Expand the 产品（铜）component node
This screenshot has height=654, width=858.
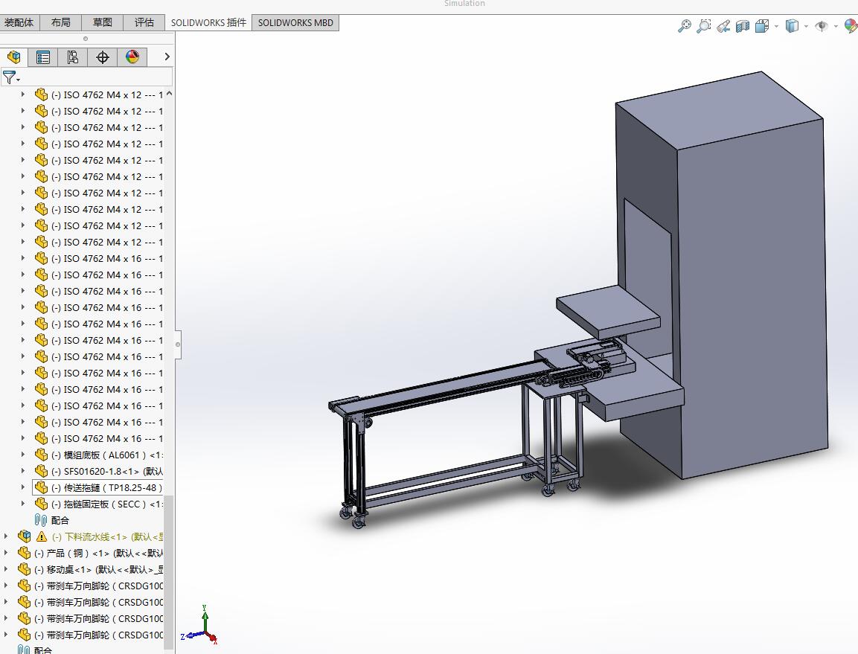6,553
